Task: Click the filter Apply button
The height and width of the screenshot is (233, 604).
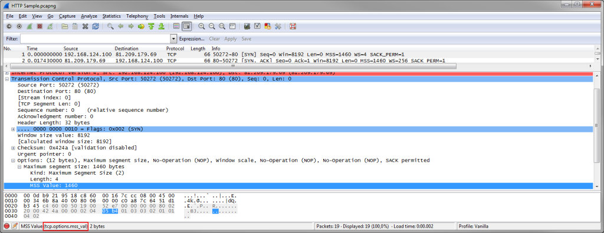Action: (231, 39)
